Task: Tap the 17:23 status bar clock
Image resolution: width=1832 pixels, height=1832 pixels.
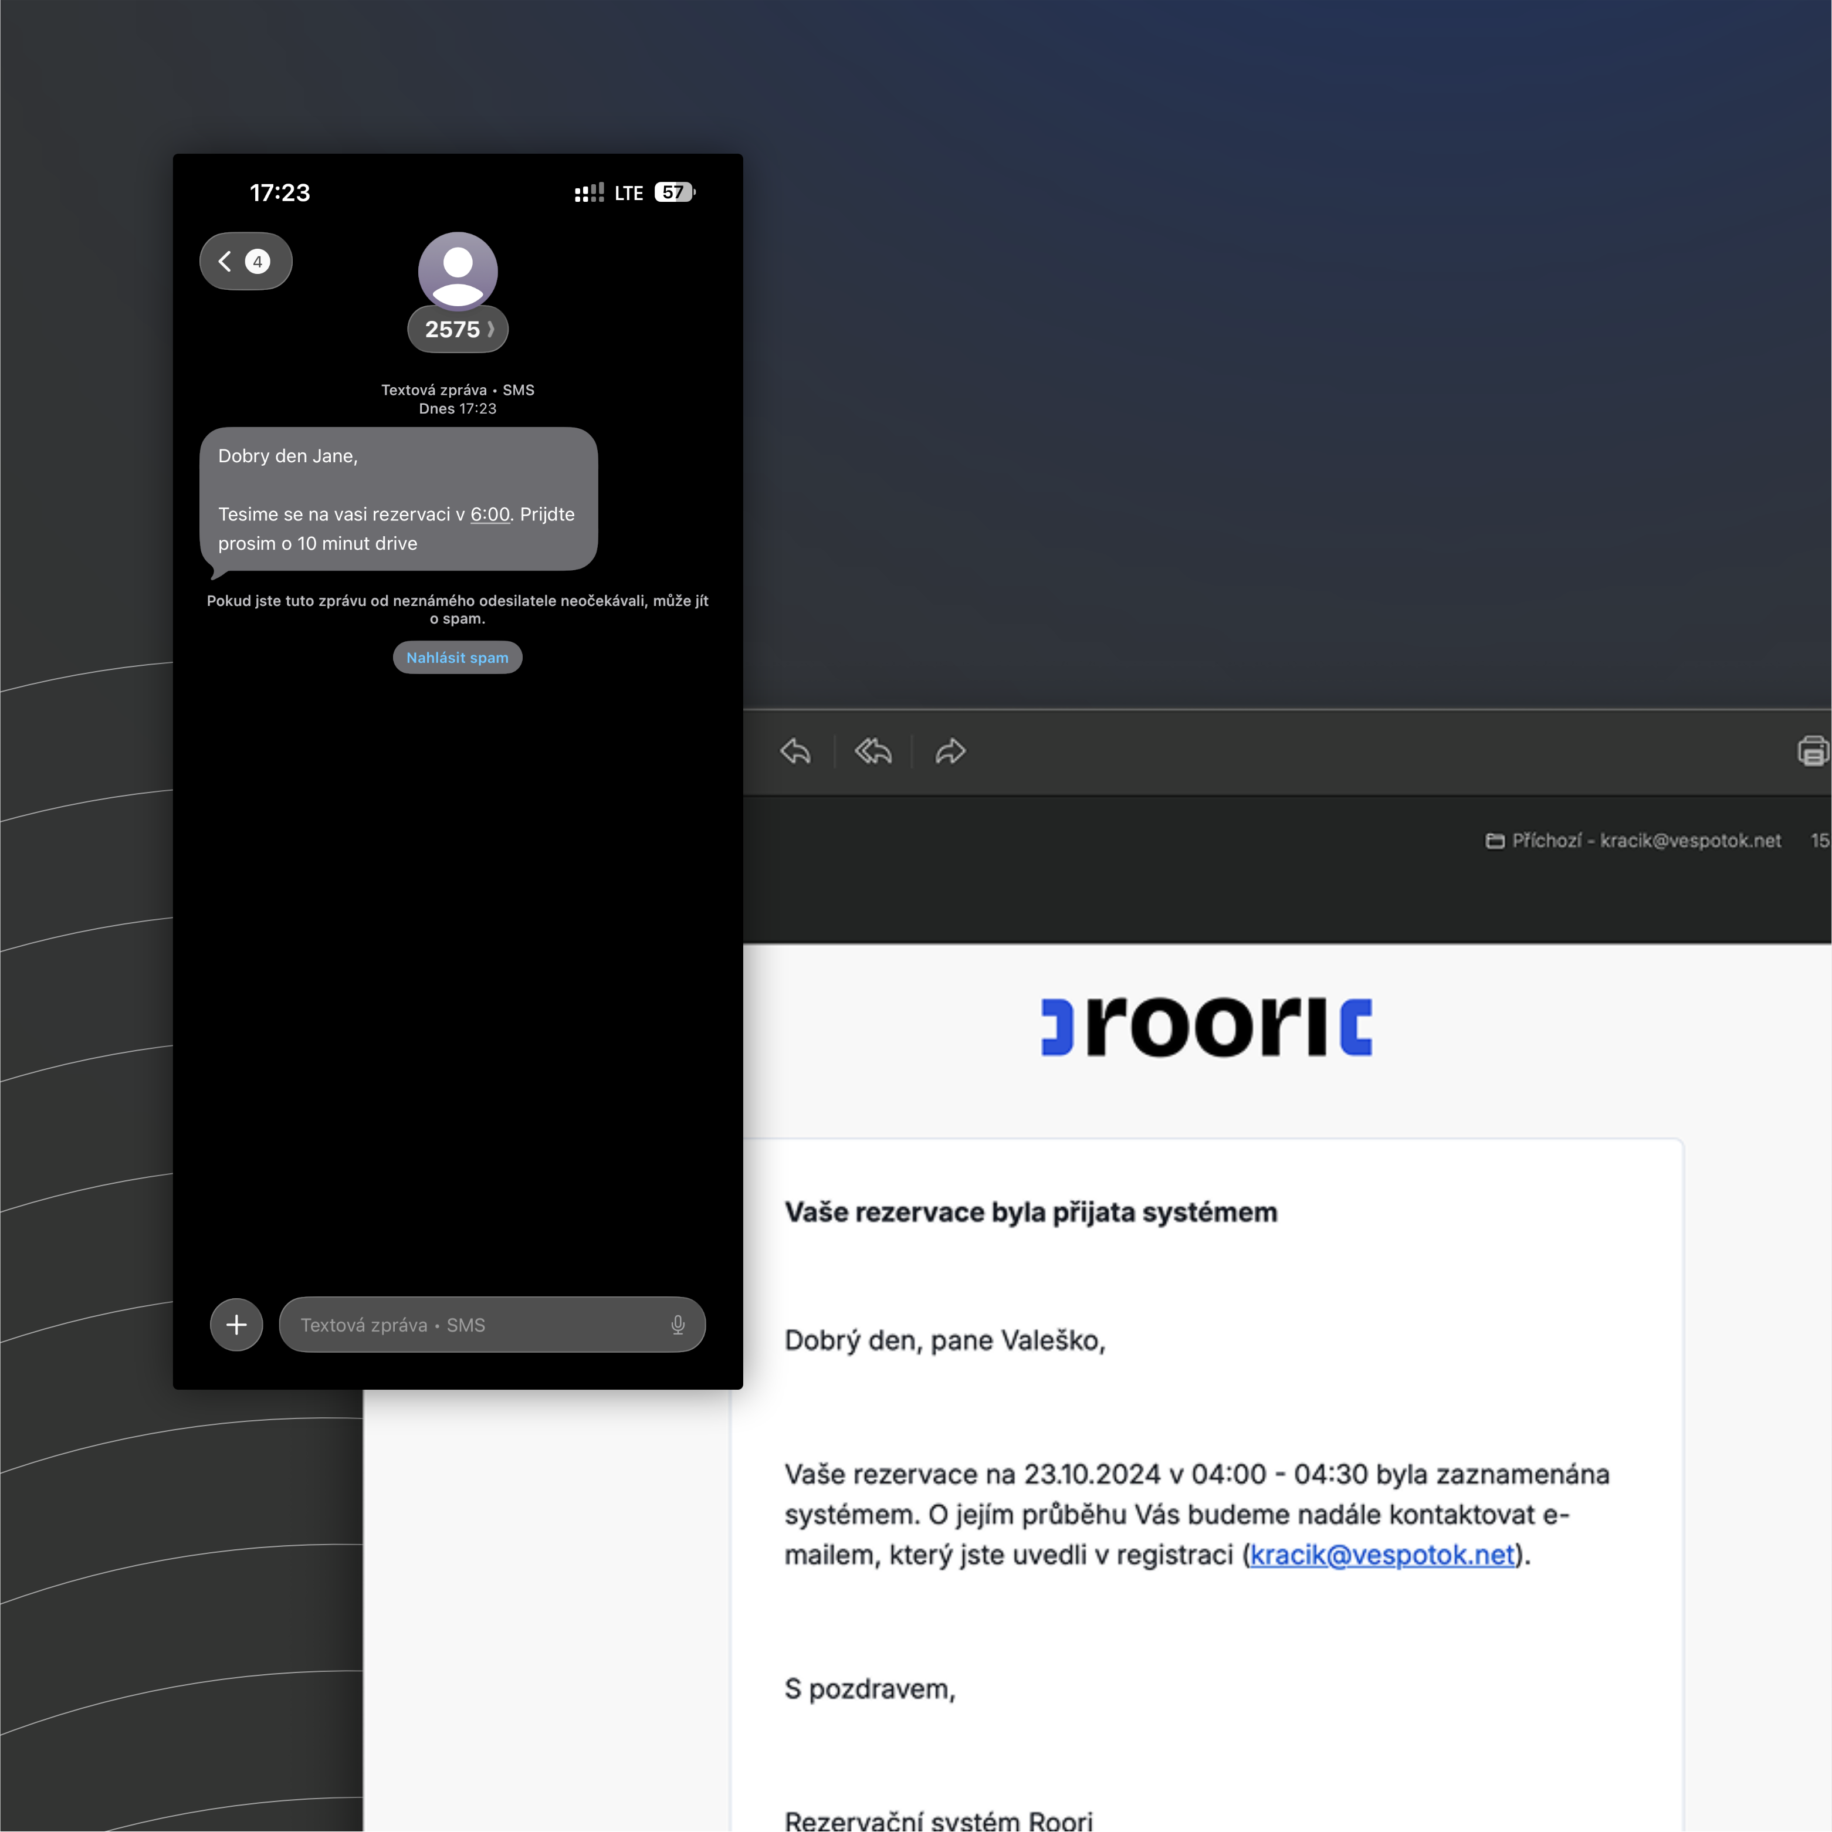Action: click(280, 192)
